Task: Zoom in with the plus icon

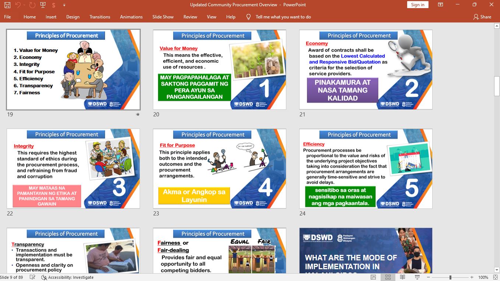Action: tap(472, 277)
